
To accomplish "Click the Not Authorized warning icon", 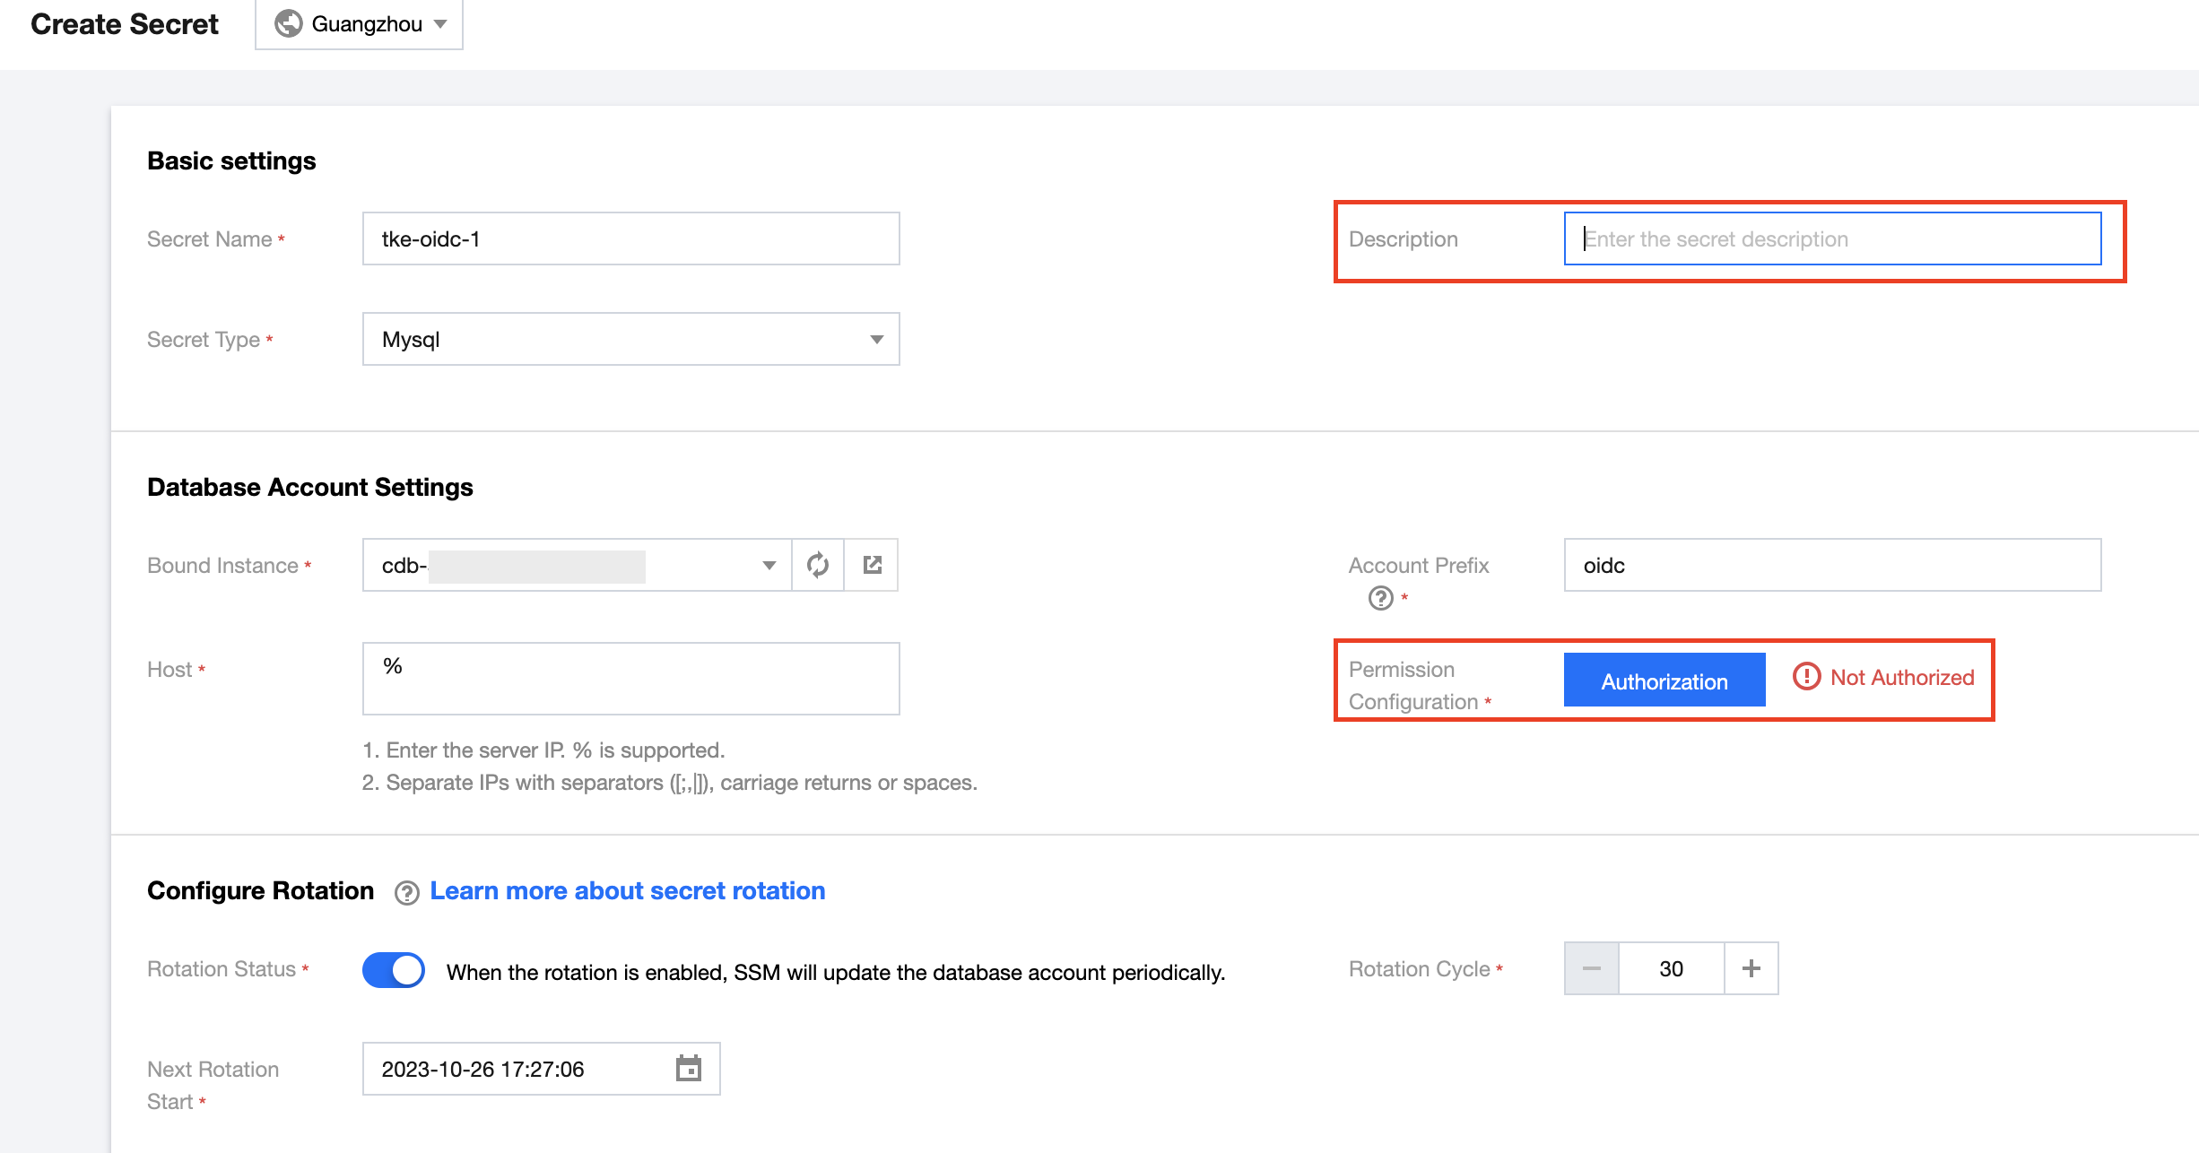I will pyautogui.click(x=1806, y=677).
